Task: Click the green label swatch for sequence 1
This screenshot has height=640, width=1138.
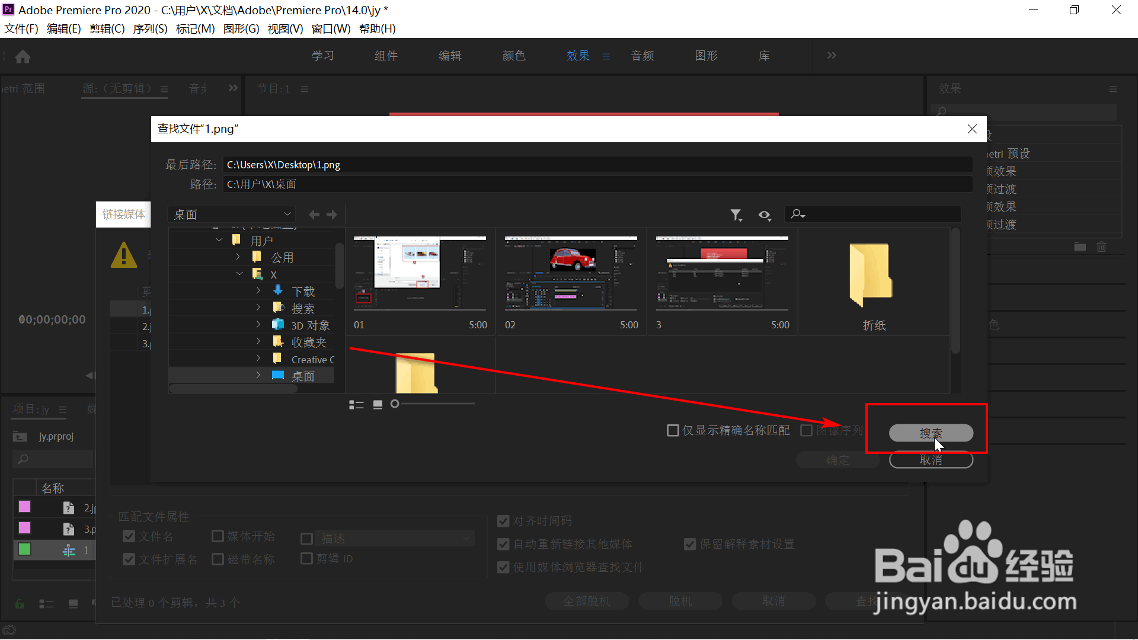Action: pyautogui.click(x=24, y=549)
